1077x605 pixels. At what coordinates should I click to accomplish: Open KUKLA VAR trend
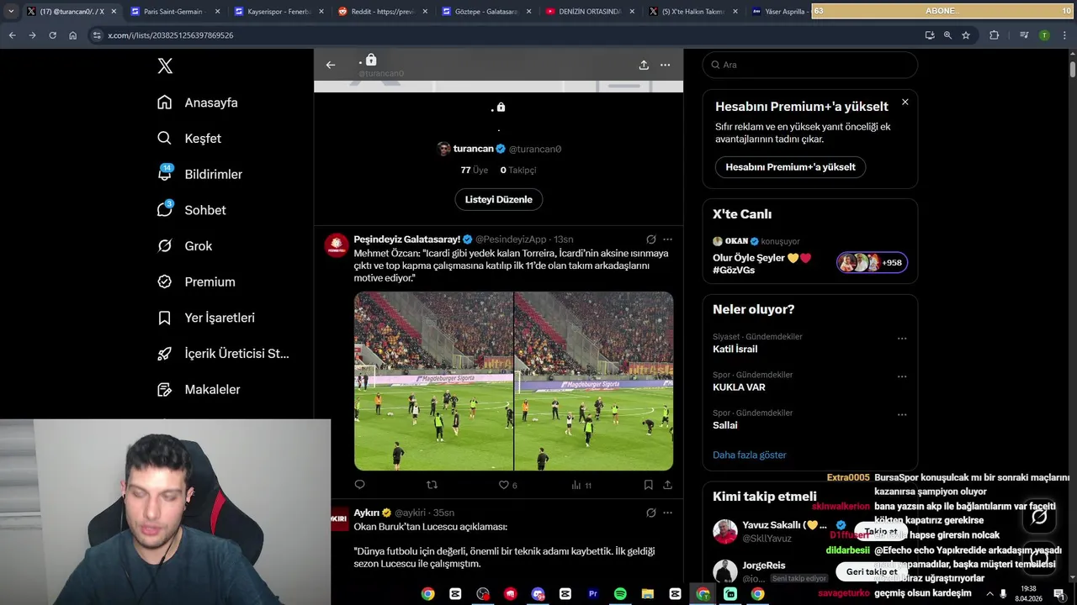(739, 387)
